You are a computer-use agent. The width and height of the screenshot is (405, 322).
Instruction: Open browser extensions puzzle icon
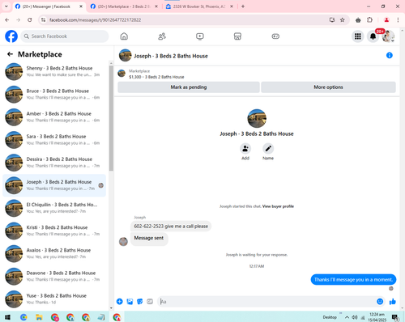click(369, 19)
